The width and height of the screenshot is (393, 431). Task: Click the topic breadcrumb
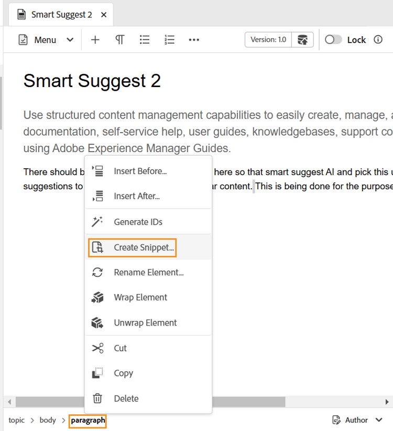16,420
